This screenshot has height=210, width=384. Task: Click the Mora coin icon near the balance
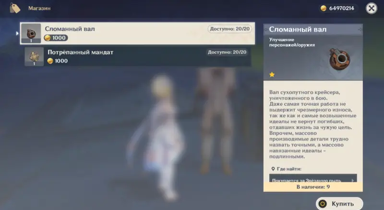[324, 8]
